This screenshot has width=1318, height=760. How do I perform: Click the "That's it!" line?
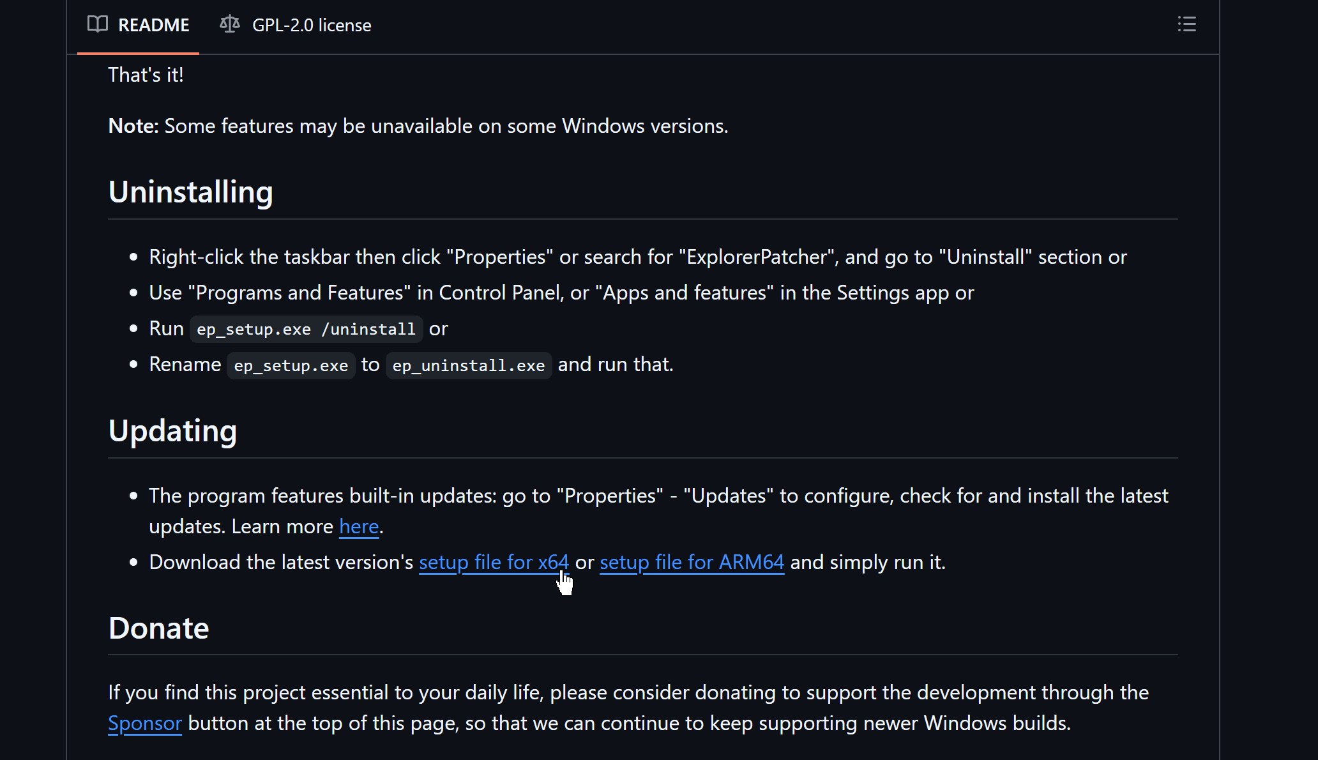point(146,75)
